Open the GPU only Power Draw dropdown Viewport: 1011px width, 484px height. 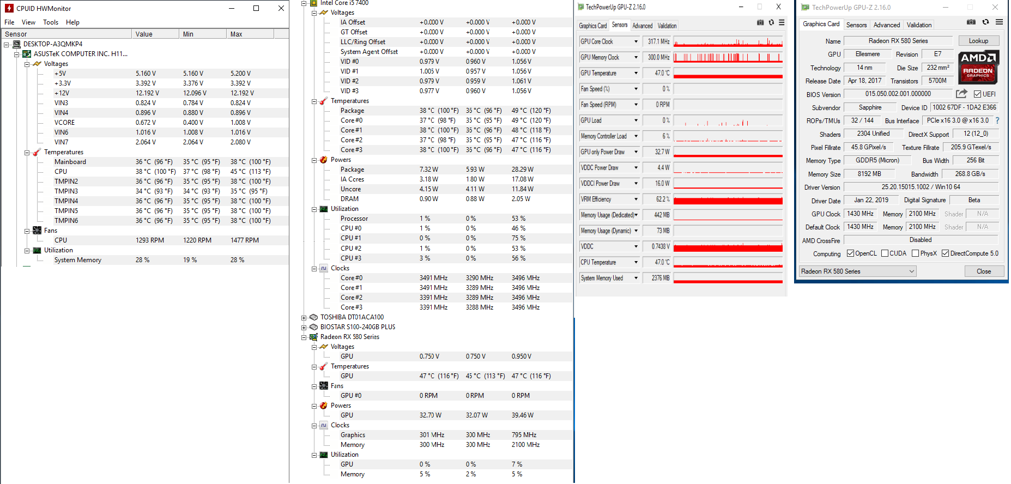[635, 152]
